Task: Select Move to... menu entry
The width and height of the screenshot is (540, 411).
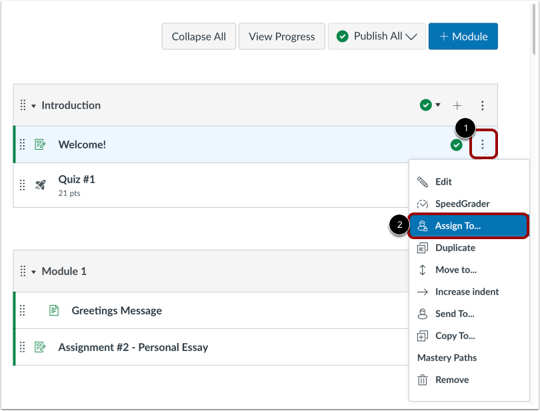Action: coord(469,270)
